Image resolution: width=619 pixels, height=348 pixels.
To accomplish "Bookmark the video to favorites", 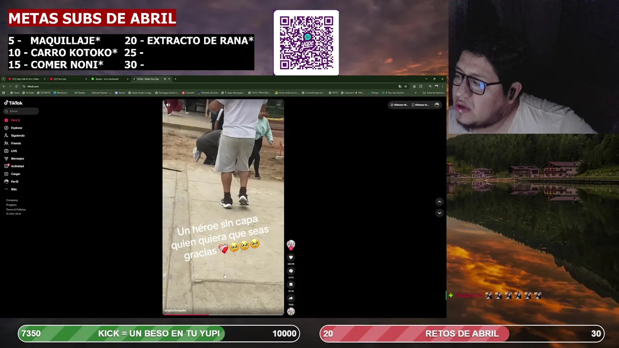I will (291, 285).
